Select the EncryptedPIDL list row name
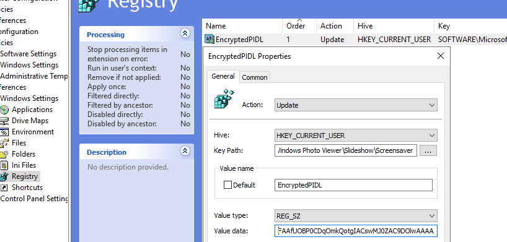 point(239,40)
